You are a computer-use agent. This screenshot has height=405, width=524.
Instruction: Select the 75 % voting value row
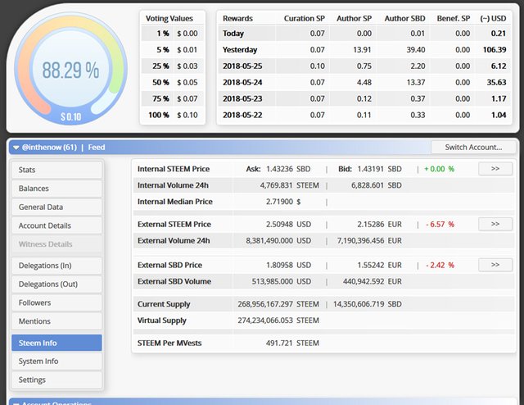pos(173,98)
